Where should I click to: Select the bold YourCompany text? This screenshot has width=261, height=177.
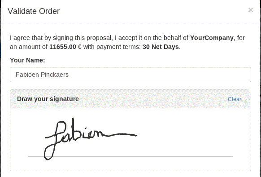tap(212, 38)
